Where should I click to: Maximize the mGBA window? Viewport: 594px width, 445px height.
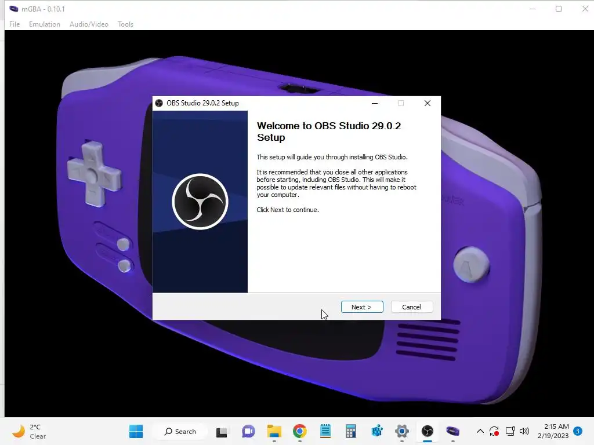559,9
